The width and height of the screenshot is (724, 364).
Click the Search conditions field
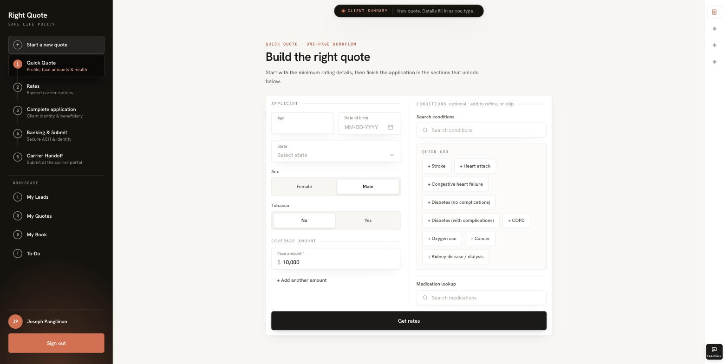tap(482, 130)
